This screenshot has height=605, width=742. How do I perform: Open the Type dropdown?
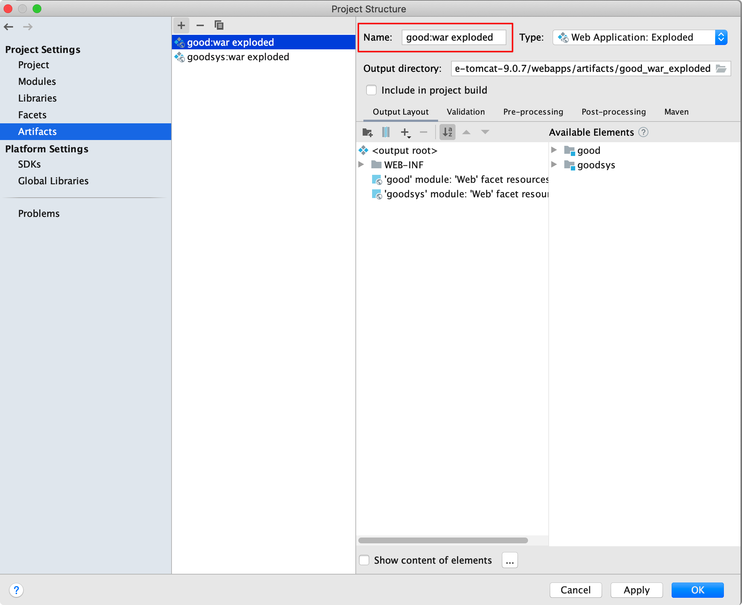pyautogui.click(x=640, y=37)
